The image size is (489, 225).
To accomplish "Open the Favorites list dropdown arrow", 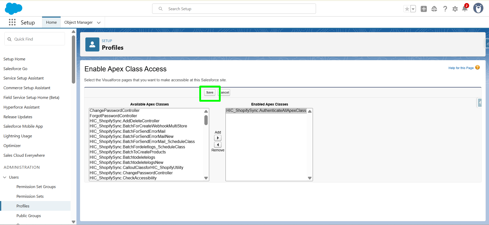I will coord(413,9).
